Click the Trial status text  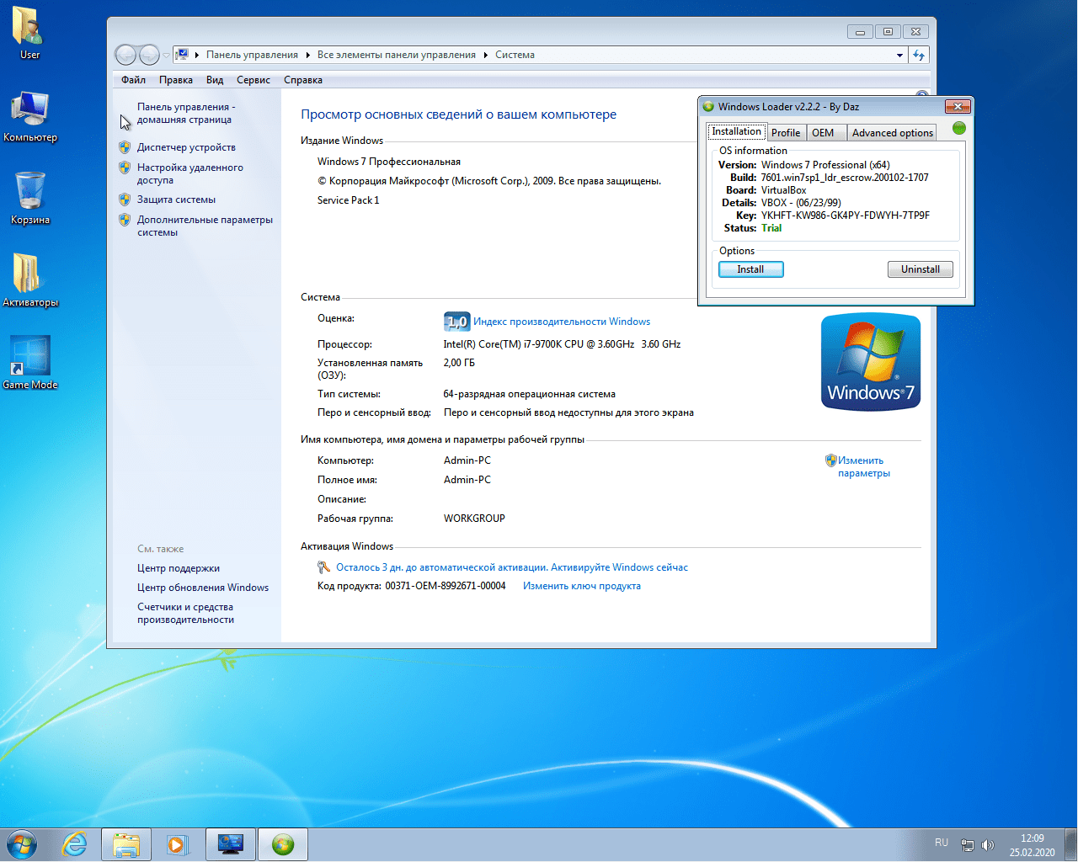pos(771,228)
